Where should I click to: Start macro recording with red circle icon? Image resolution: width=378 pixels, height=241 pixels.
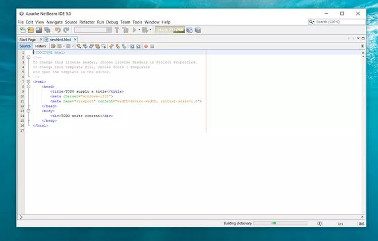point(146,46)
